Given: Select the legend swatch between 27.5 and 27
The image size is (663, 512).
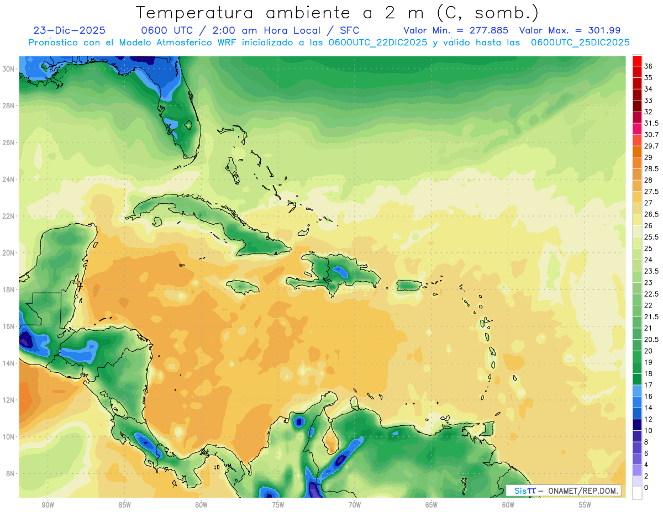Looking at the screenshot, I should point(637,197).
